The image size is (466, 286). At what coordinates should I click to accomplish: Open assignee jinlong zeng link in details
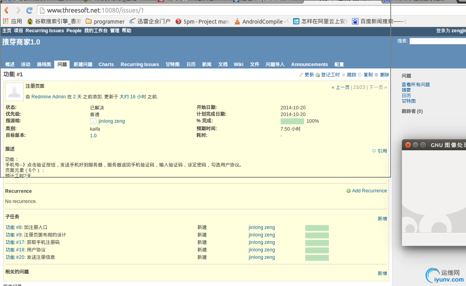(x=112, y=121)
